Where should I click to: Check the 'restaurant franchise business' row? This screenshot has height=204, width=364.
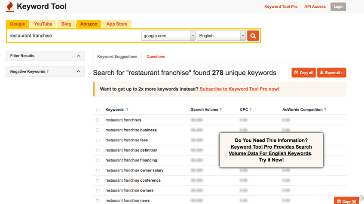pos(98,130)
